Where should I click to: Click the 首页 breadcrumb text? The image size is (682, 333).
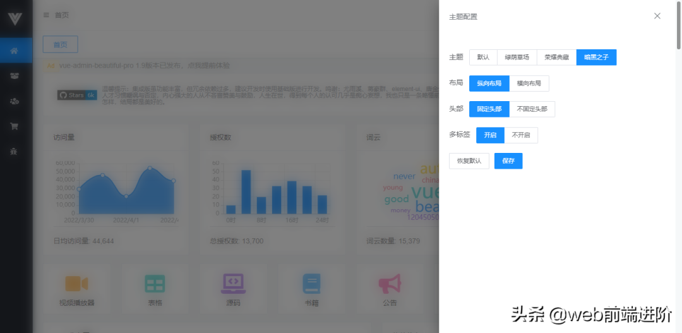click(62, 15)
